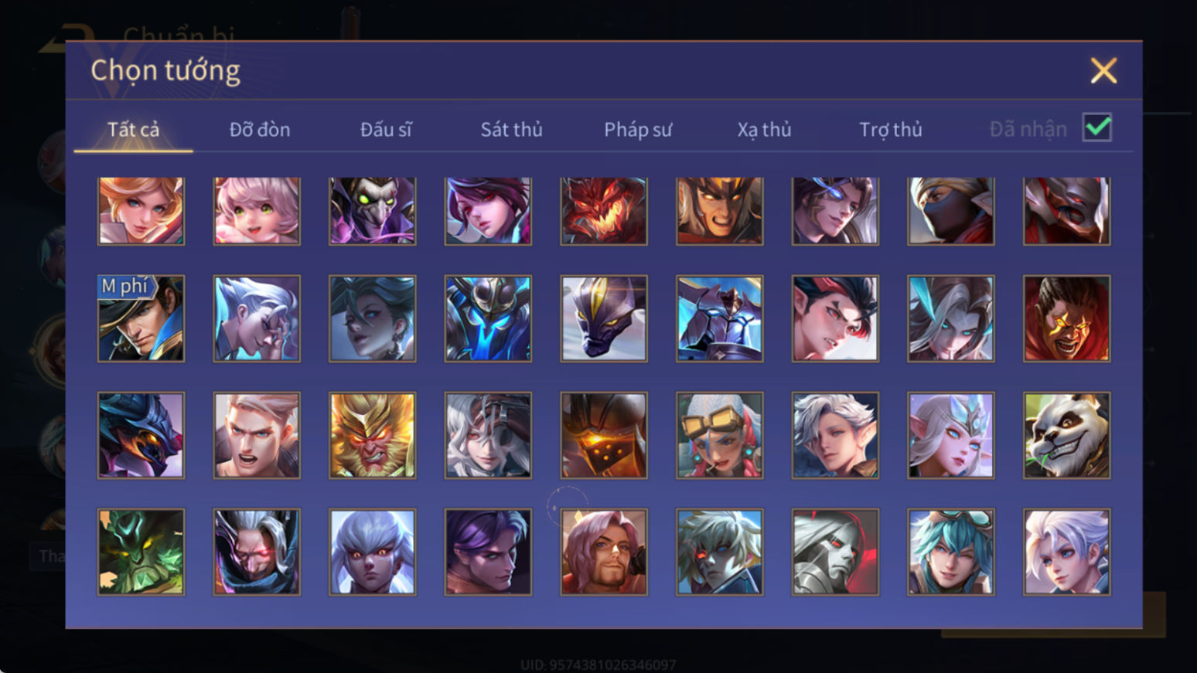The image size is (1197, 673).
Task: Select the red demon-faced hero portrait
Action: click(x=603, y=211)
